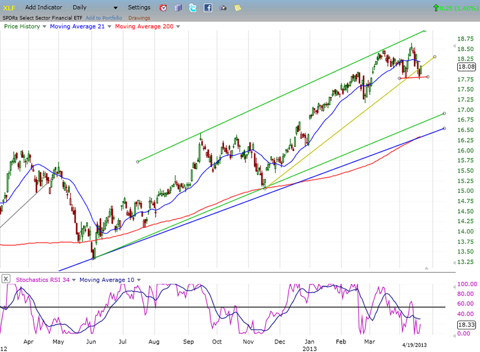
Task: Open the Settings menu
Action: point(139,7)
